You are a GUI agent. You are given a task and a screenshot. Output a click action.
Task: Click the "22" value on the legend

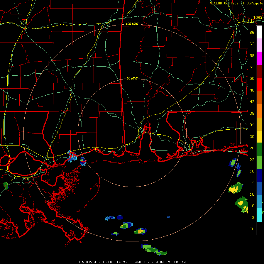pos(252,160)
